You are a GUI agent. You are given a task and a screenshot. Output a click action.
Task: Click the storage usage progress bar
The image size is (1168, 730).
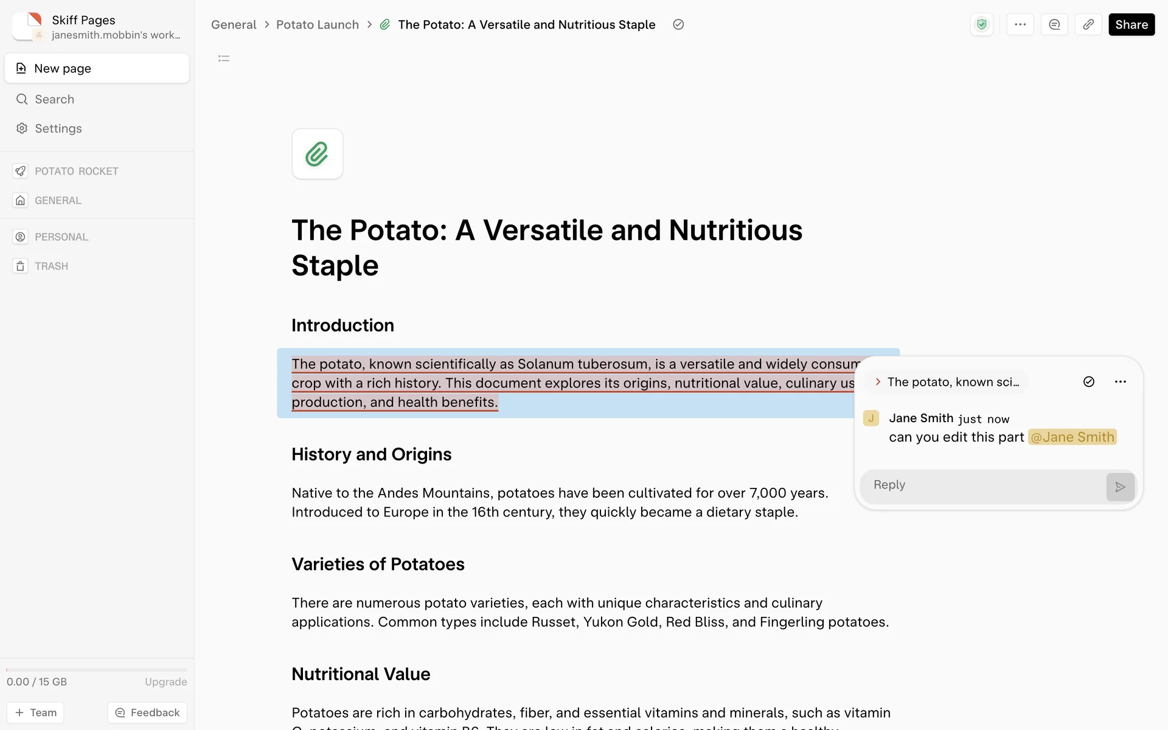[97, 670]
